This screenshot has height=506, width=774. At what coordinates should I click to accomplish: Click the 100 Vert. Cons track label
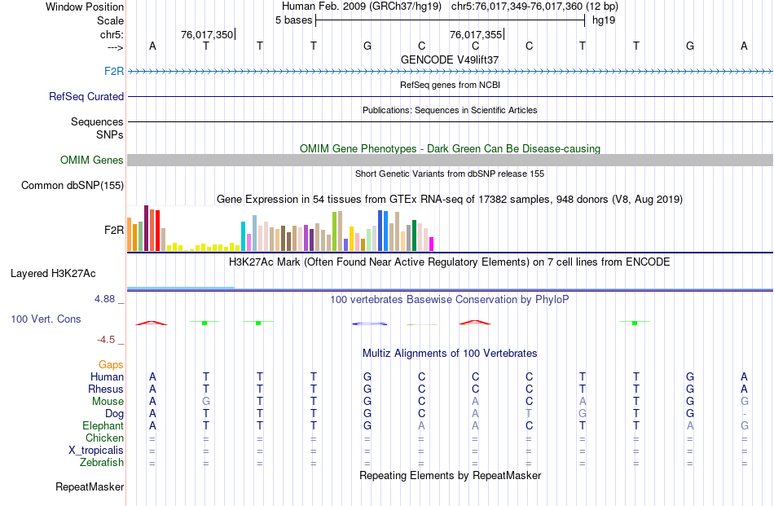[x=46, y=319]
